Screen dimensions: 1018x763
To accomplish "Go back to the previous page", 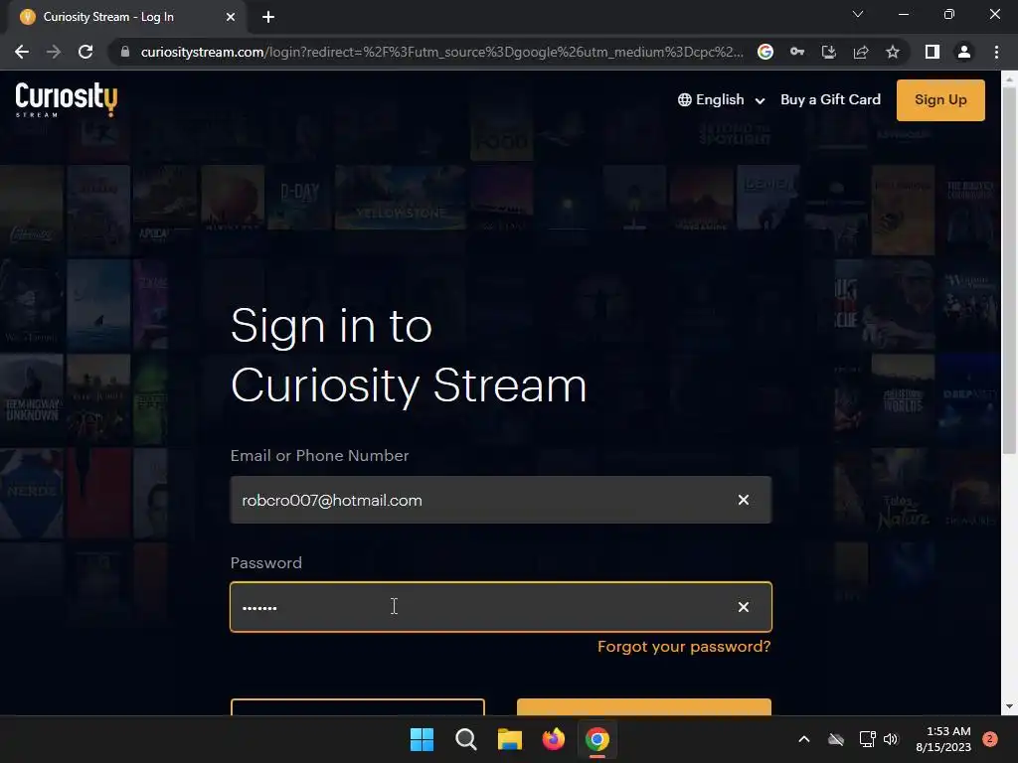I will point(22,52).
